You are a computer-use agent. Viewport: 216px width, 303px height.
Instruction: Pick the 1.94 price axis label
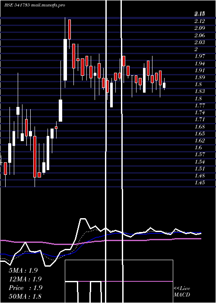coord(200,63)
